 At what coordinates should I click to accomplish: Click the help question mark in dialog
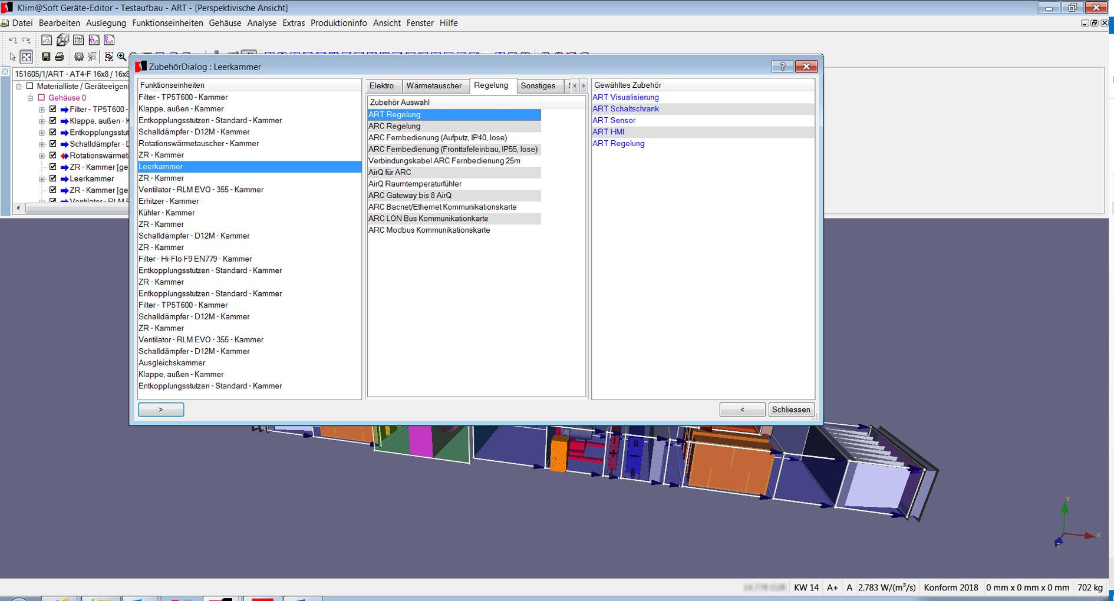[x=782, y=67]
